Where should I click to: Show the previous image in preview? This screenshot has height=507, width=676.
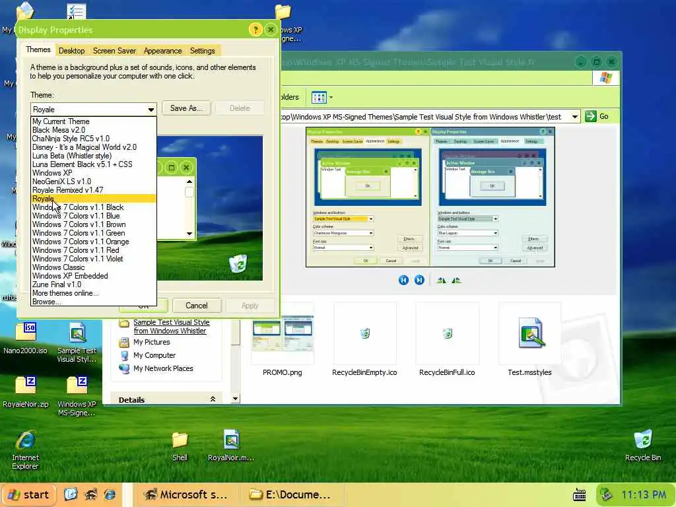click(403, 280)
